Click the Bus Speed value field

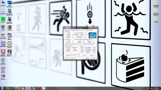pyautogui.click(x=75, y=50)
